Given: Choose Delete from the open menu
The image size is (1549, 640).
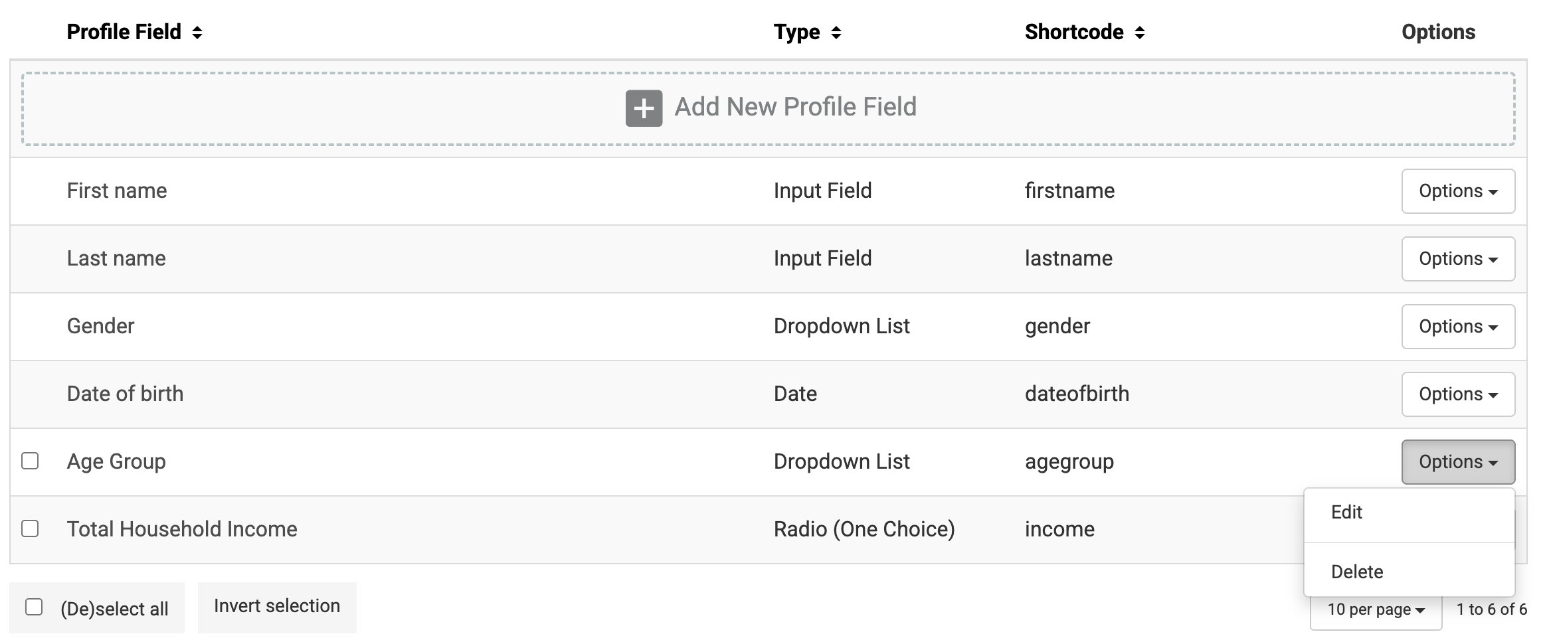Looking at the screenshot, I should (x=1357, y=572).
